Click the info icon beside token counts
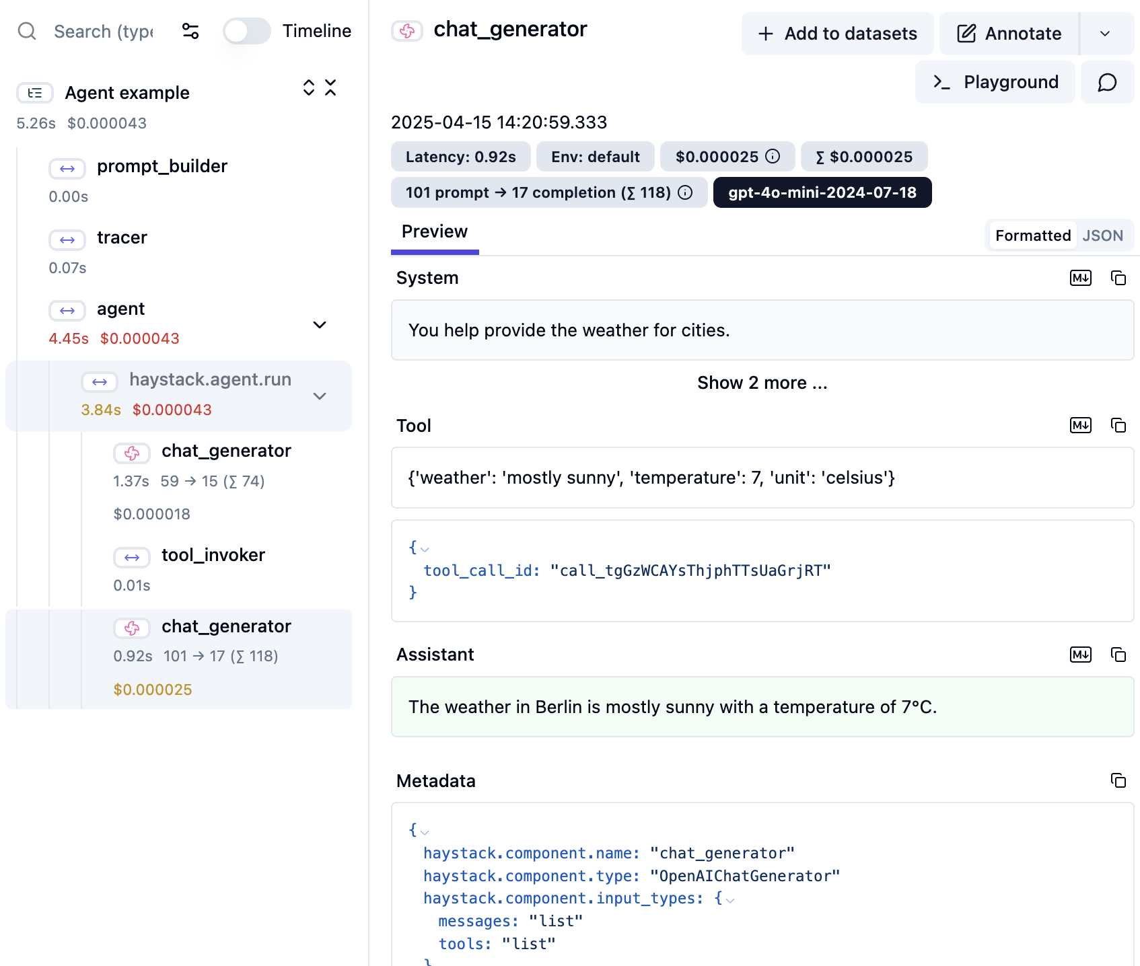 (685, 192)
